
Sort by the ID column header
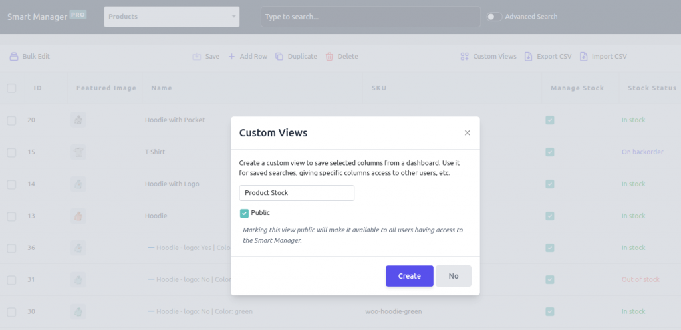[x=38, y=88]
